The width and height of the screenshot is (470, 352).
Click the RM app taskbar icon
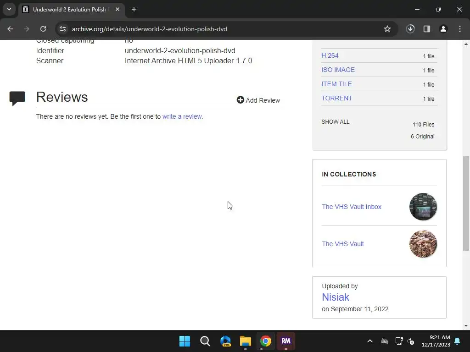coord(286,341)
